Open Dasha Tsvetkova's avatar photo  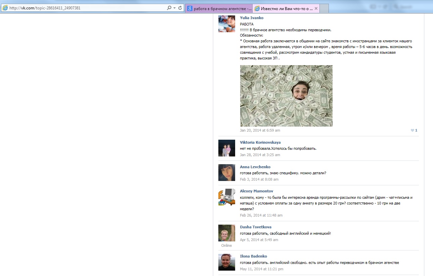pos(227,233)
